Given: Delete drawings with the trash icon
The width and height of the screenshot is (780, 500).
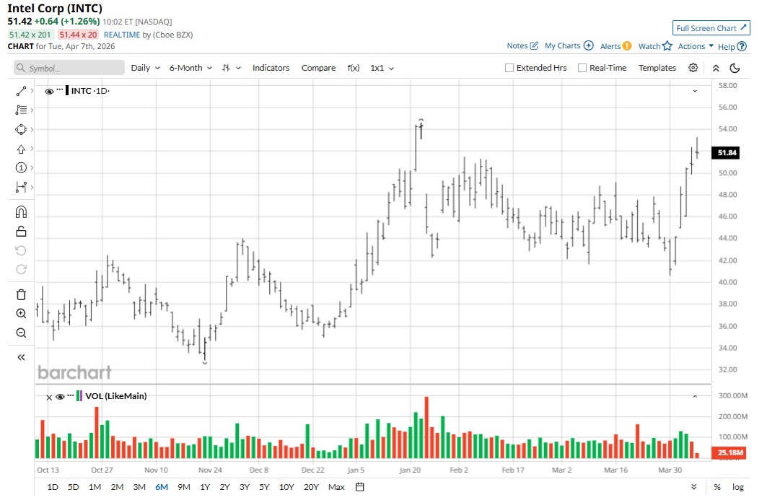Looking at the screenshot, I should click(21, 294).
